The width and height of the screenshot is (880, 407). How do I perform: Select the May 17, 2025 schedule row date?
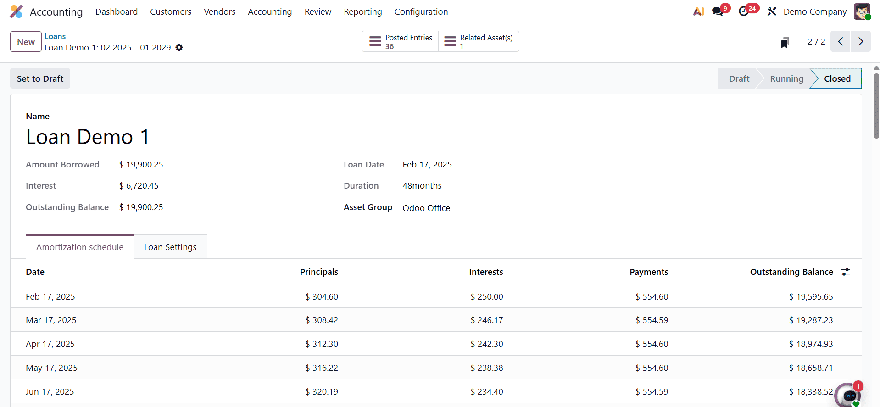51,368
